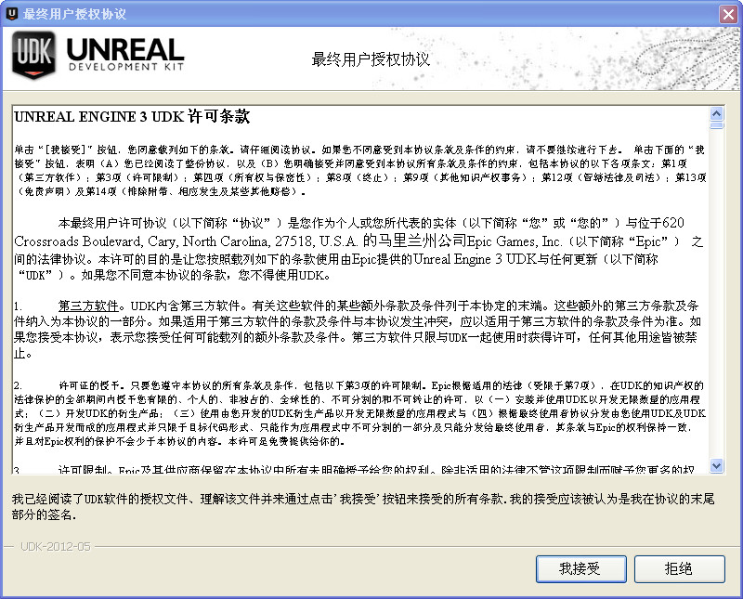Screen dimensions: 743x599
Task: Click the '最终用户授权协议' header title text
Action: [371, 59]
